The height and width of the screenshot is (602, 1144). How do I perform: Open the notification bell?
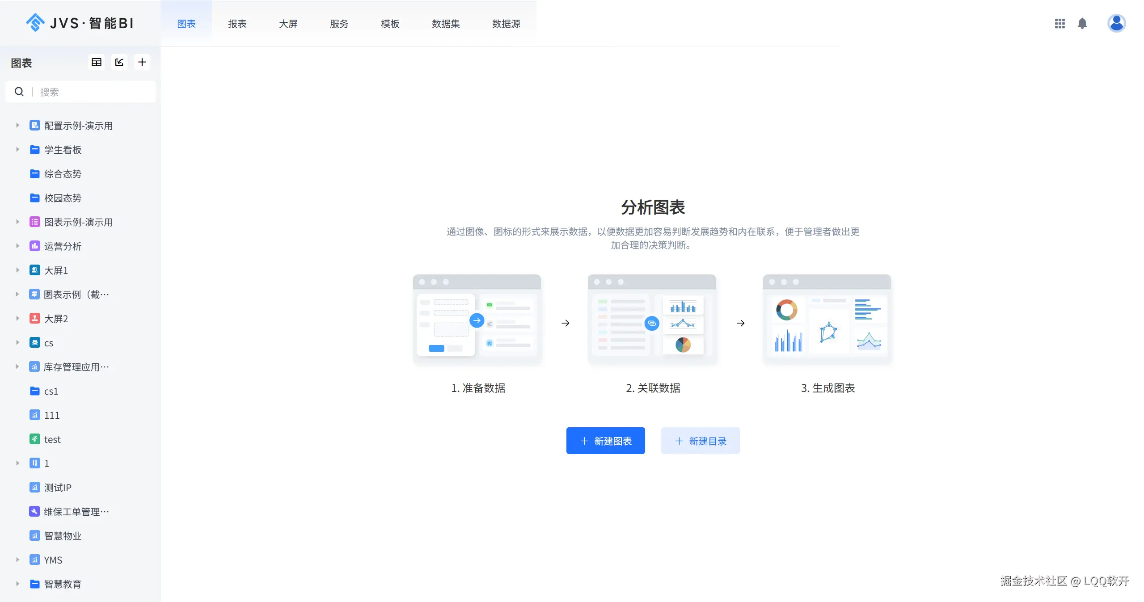1082,23
